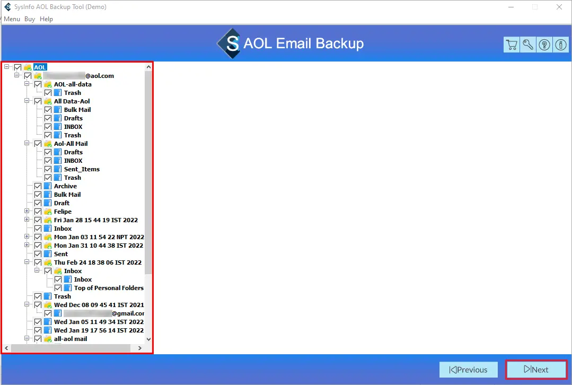
Task: Collapse the AOL-all-data folder
Action: coord(27,84)
